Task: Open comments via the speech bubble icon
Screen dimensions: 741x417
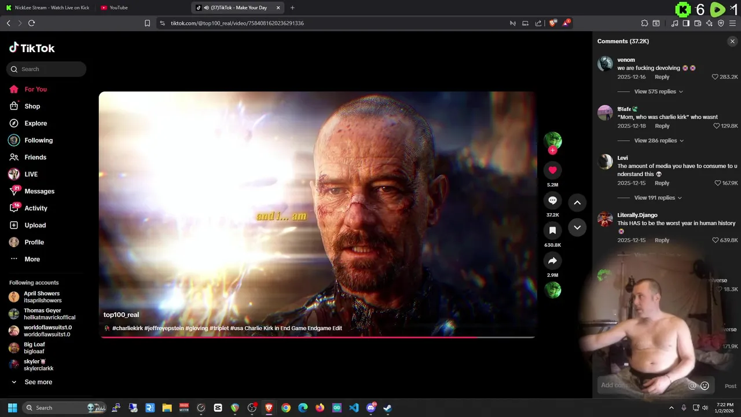Action: pos(552,200)
